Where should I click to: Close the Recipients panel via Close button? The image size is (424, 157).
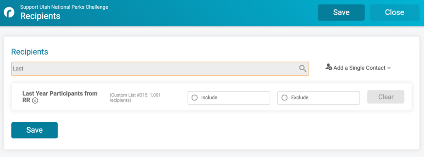point(395,12)
